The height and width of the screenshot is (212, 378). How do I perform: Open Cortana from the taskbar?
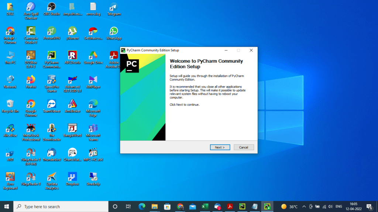click(x=115, y=206)
